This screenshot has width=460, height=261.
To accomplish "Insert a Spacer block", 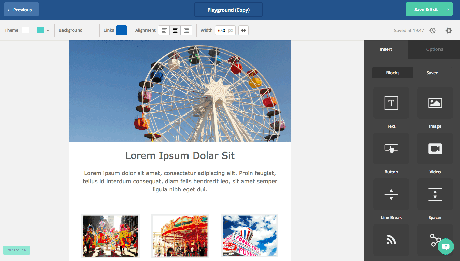I will coord(435,194).
